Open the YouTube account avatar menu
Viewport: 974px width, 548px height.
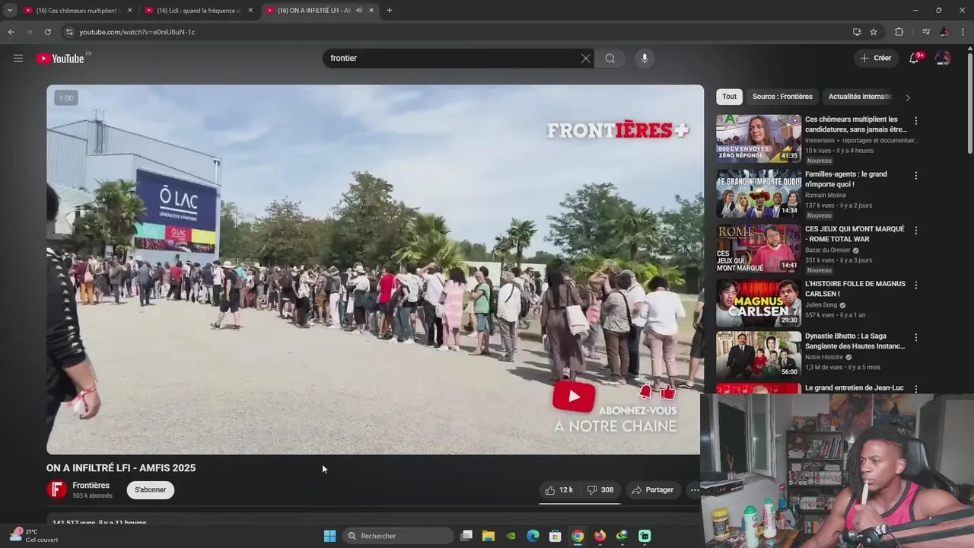(x=943, y=58)
